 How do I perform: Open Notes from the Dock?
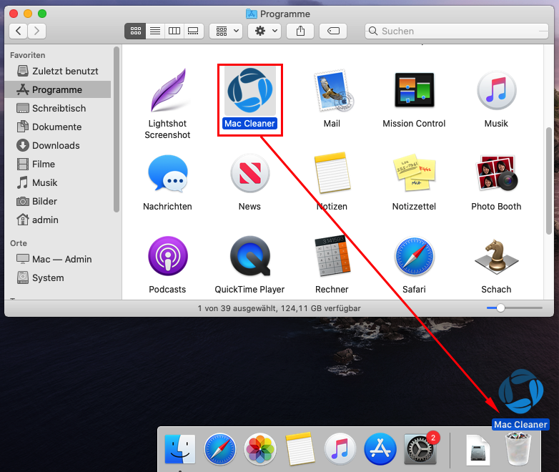[300, 449]
